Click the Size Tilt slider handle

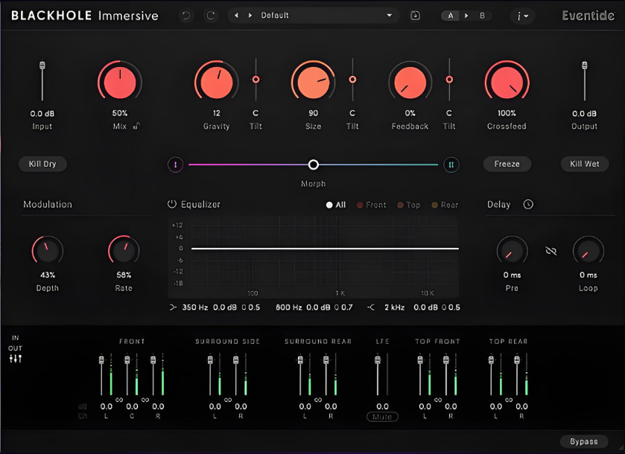click(x=352, y=80)
